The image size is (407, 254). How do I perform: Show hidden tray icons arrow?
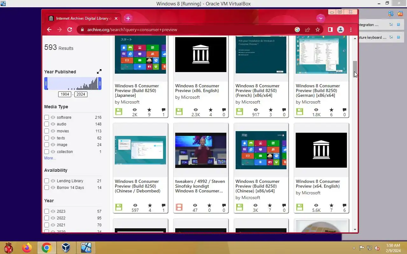click(x=354, y=248)
